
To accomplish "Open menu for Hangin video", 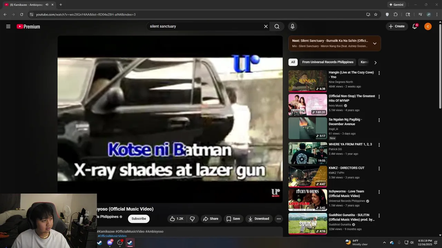I will (379, 73).
